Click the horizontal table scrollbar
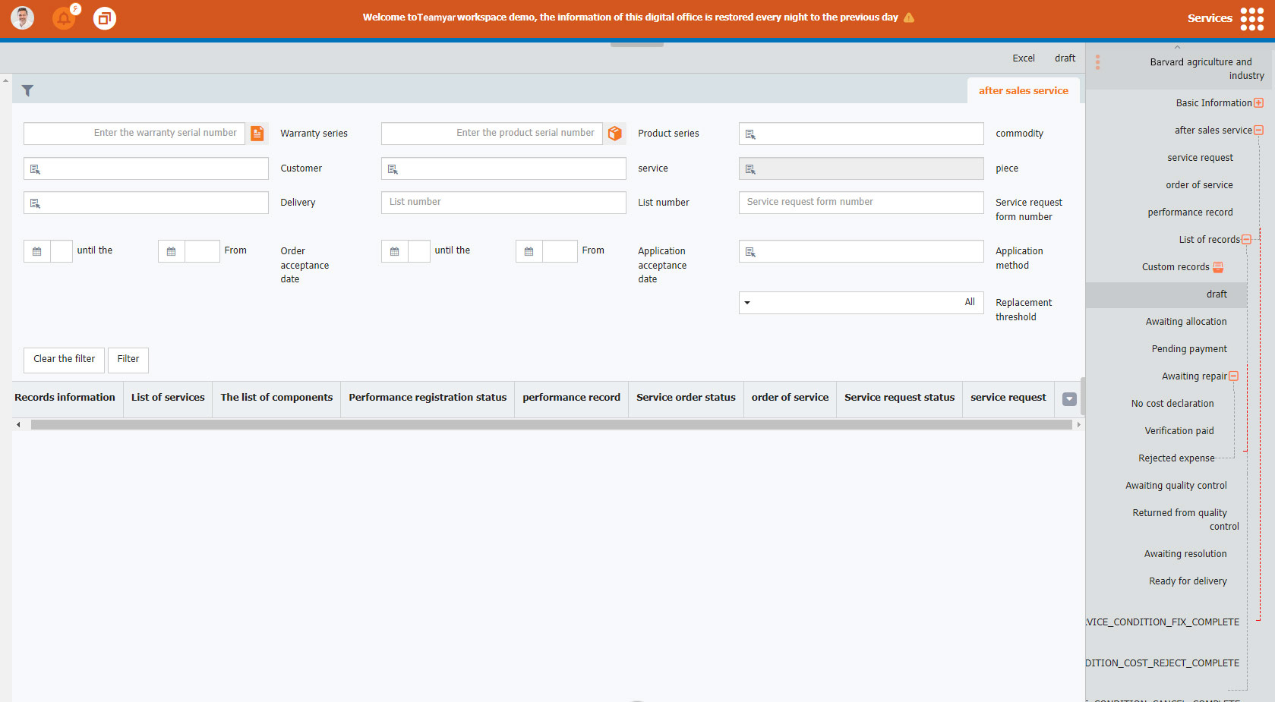The height and width of the screenshot is (702, 1275). [551, 425]
